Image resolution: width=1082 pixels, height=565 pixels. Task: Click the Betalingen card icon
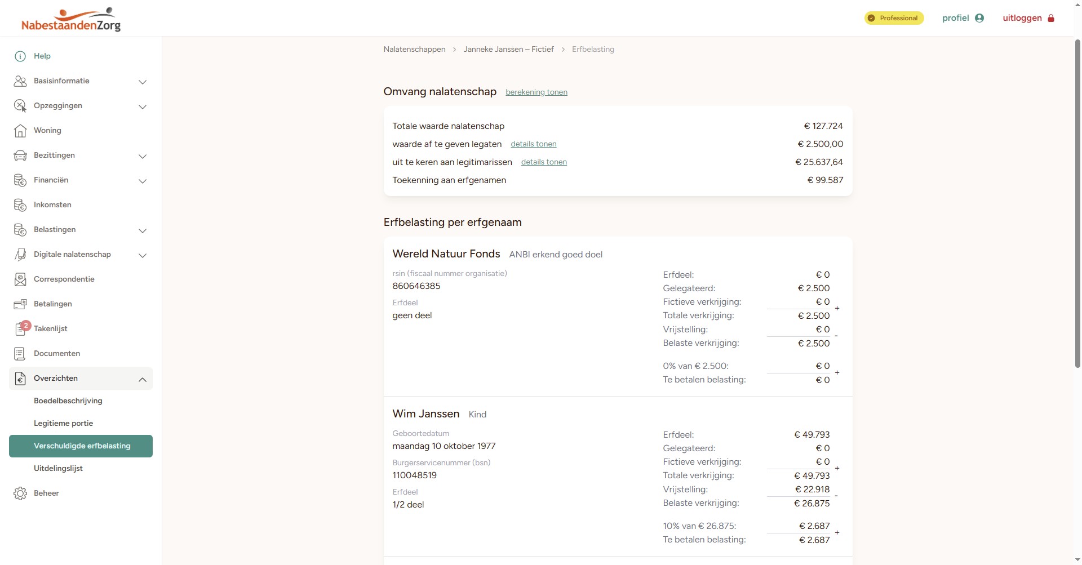(20, 304)
